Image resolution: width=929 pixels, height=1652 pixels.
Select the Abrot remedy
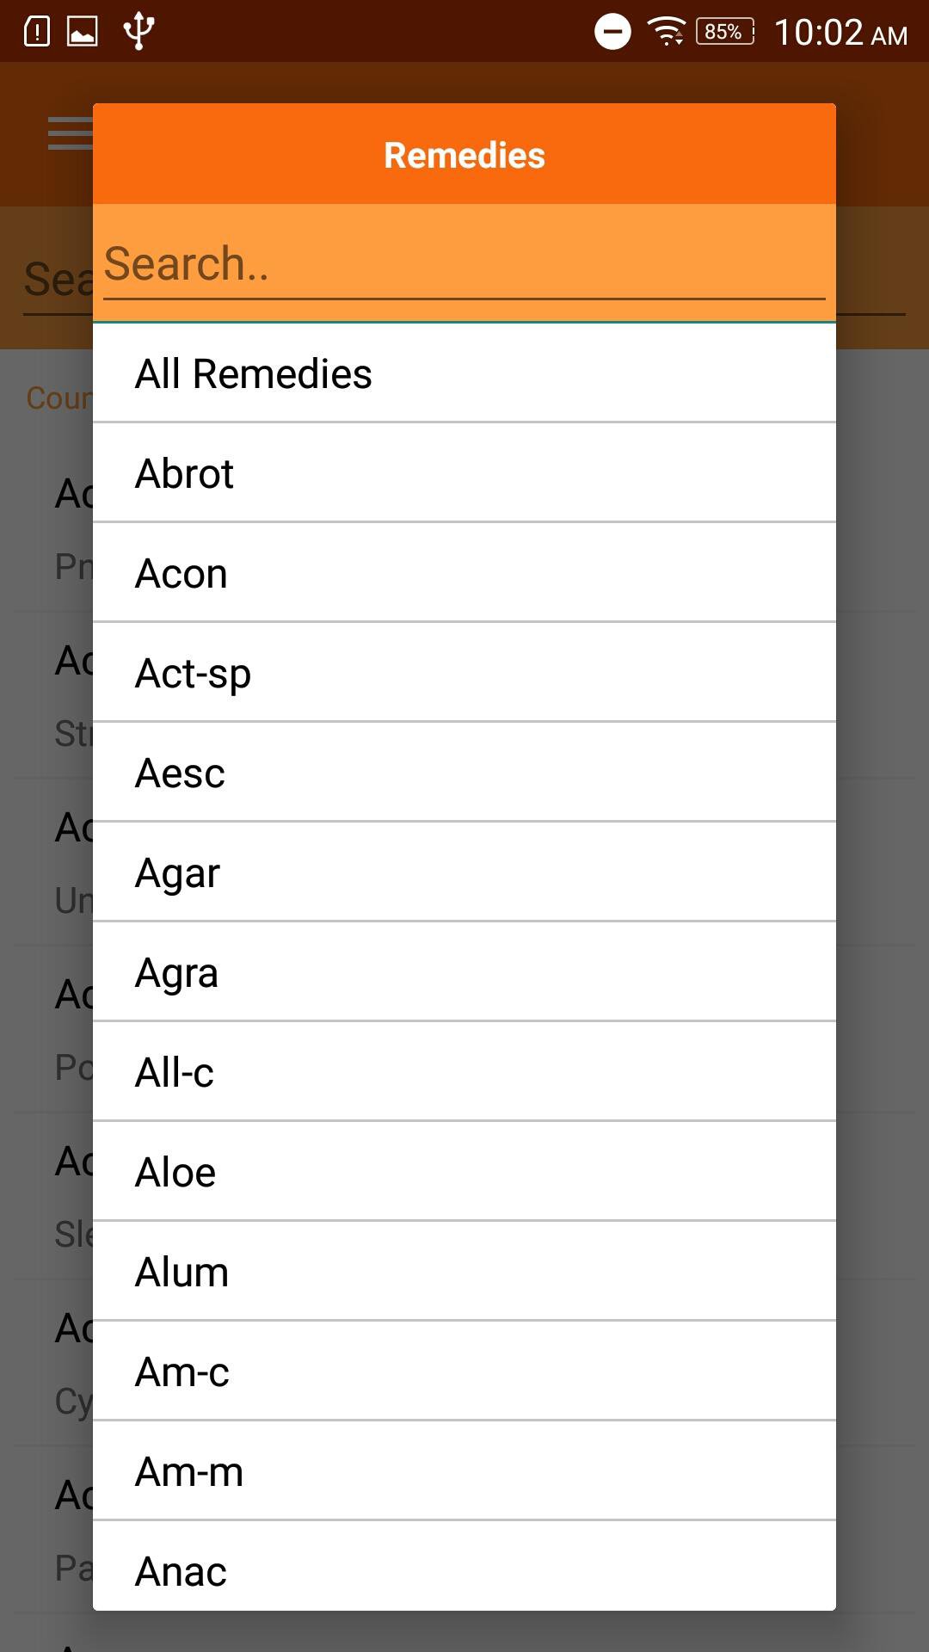(x=463, y=474)
